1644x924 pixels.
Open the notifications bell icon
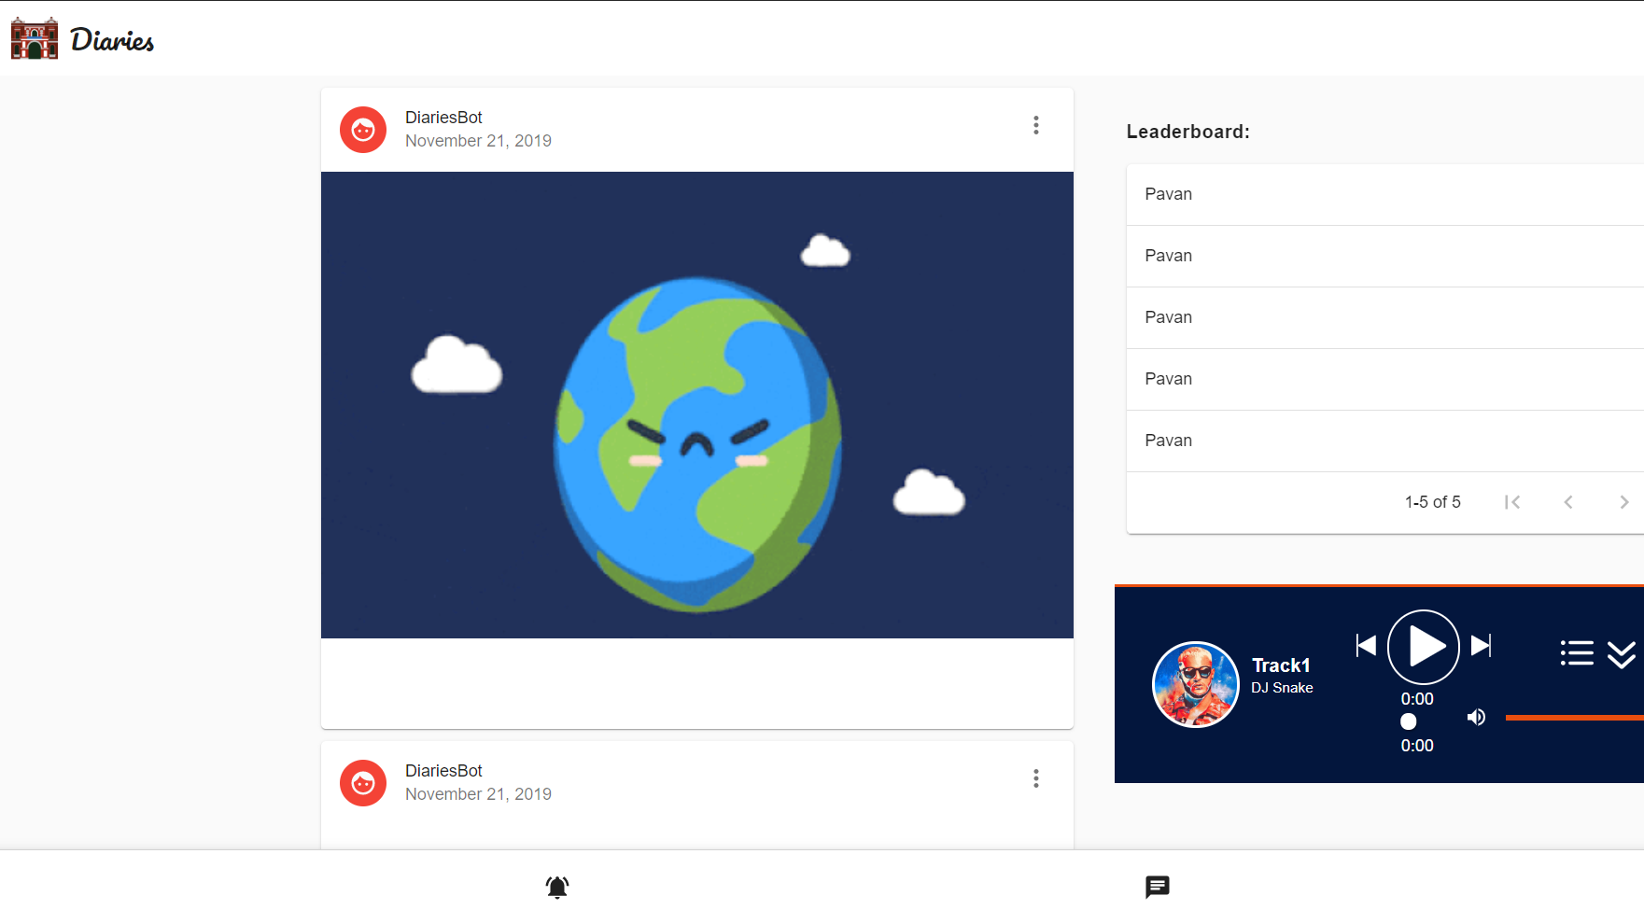point(557,887)
